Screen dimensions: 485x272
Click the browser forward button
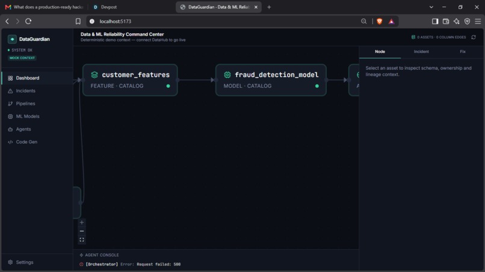pos(17,21)
